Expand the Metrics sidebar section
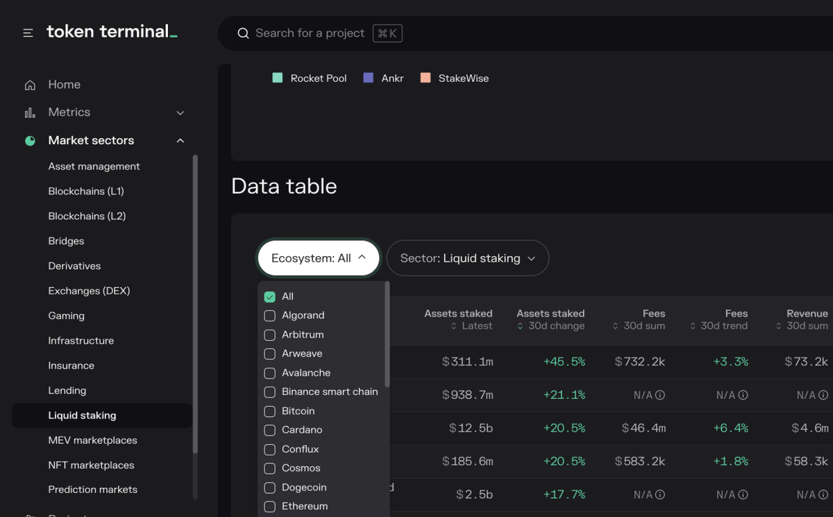The height and width of the screenshot is (517, 833). click(x=180, y=112)
